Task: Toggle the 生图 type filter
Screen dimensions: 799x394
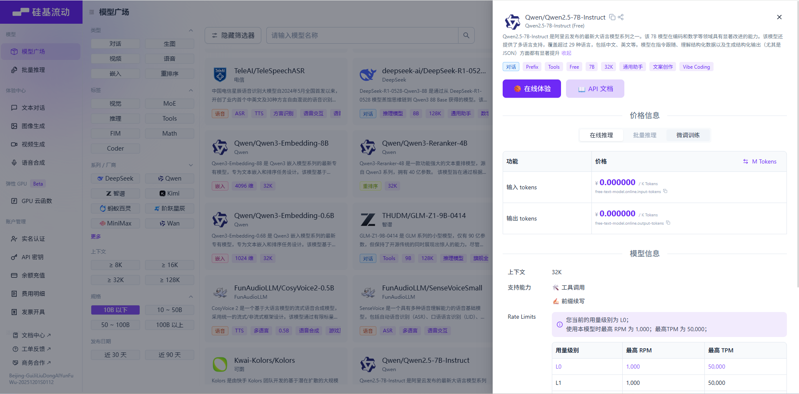Action: tap(170, 44)
